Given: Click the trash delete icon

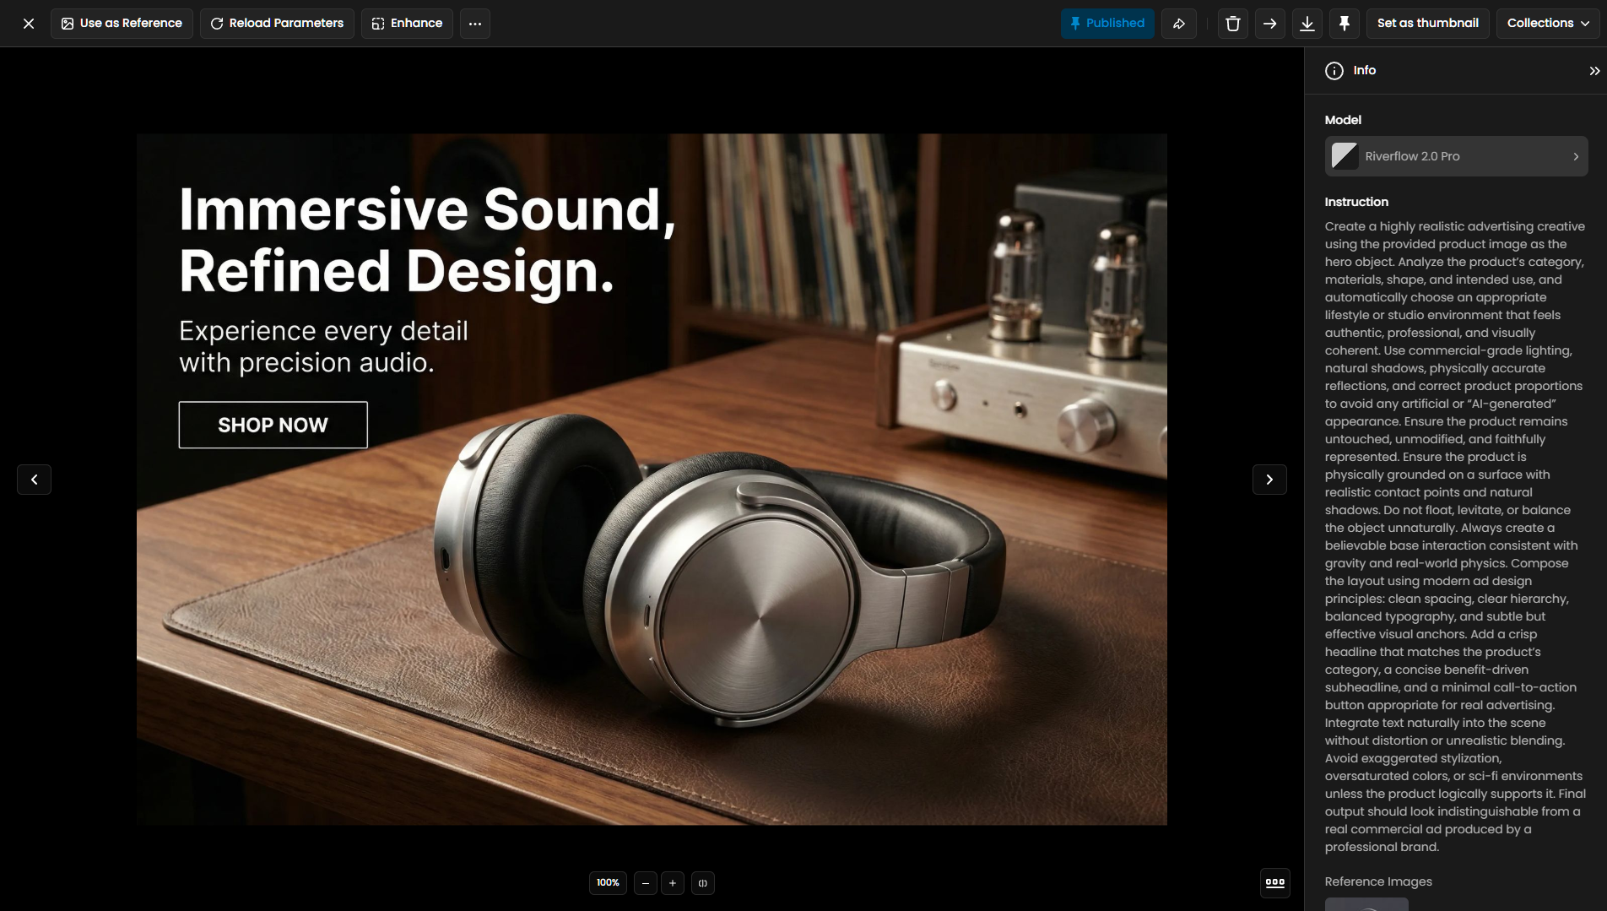Looking at the screenshot, I should click(1232, 24).
